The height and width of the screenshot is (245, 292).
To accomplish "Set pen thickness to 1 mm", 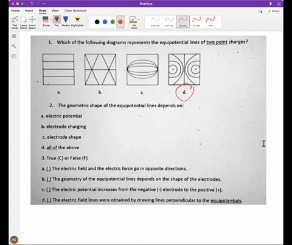I will click(210, 22).
